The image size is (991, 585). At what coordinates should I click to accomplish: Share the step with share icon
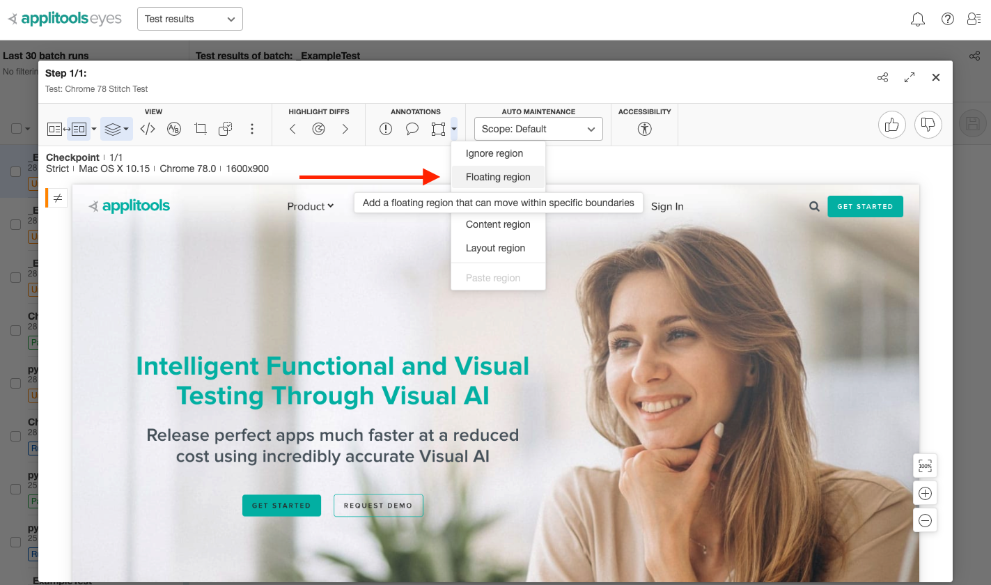point(883,77)
